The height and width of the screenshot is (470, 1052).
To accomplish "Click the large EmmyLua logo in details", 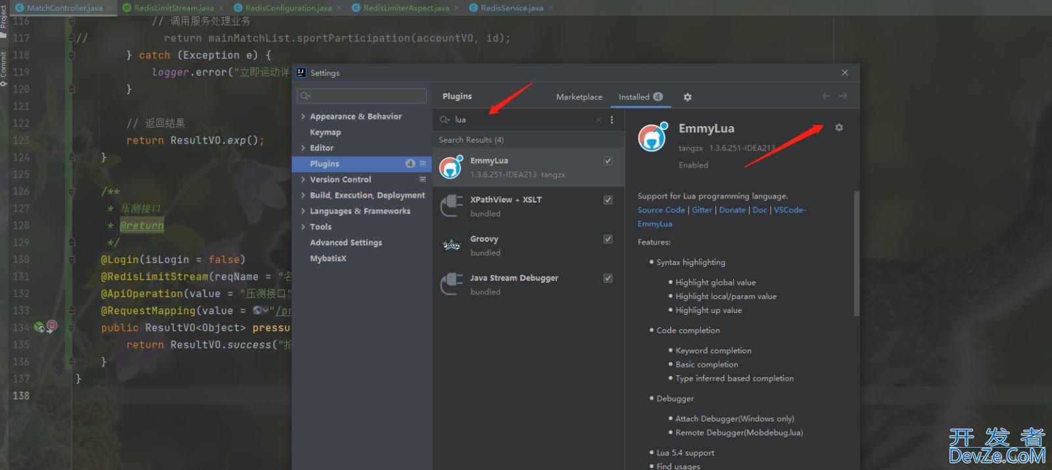I will click(653, 137).
